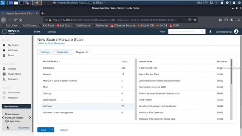
Task: Click the lock screen icon in panel
Action: pos(234,3)
